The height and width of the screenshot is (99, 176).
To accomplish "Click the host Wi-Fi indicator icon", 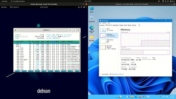I will (x=163, y=1).
